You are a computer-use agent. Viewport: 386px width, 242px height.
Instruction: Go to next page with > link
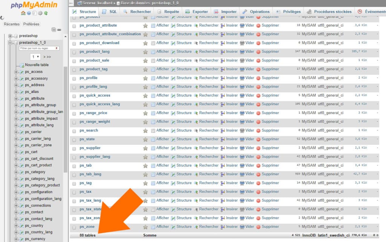click(44, 57)
